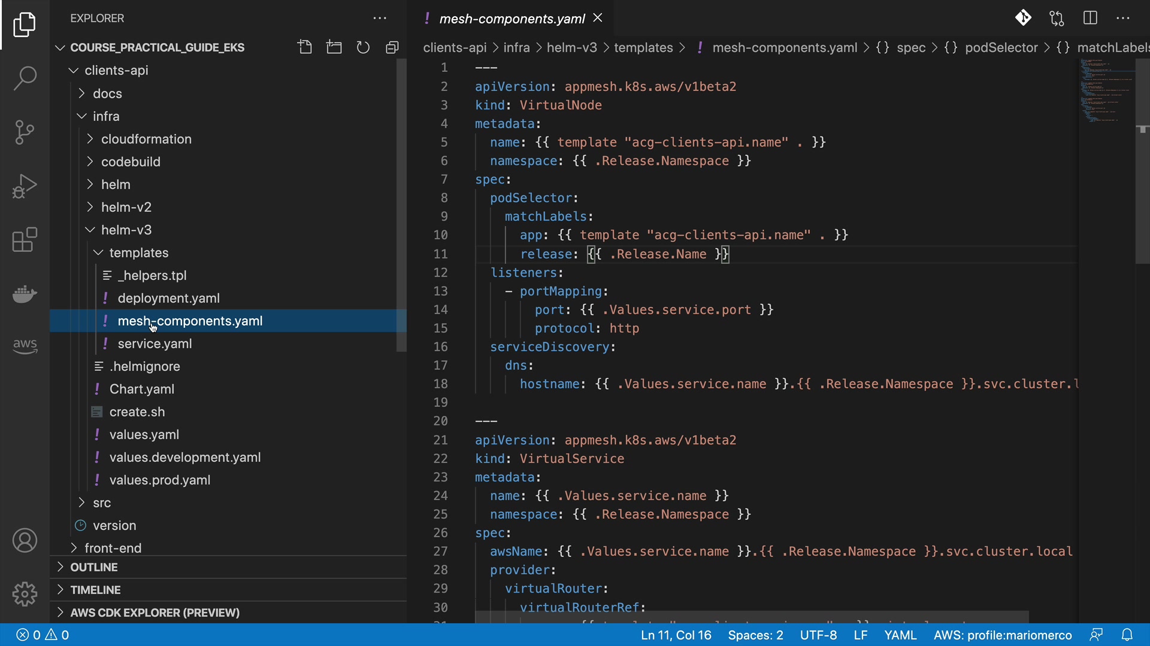Collapse all folders in explorer
The width and height of the screenshot is (1150, 646).
pos(392,47)
